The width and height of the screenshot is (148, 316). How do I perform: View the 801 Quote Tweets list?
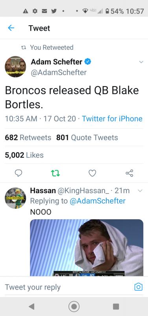pos(87,137)
